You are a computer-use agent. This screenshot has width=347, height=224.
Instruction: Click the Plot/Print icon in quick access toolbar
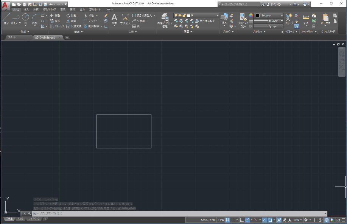click(45, 4)
